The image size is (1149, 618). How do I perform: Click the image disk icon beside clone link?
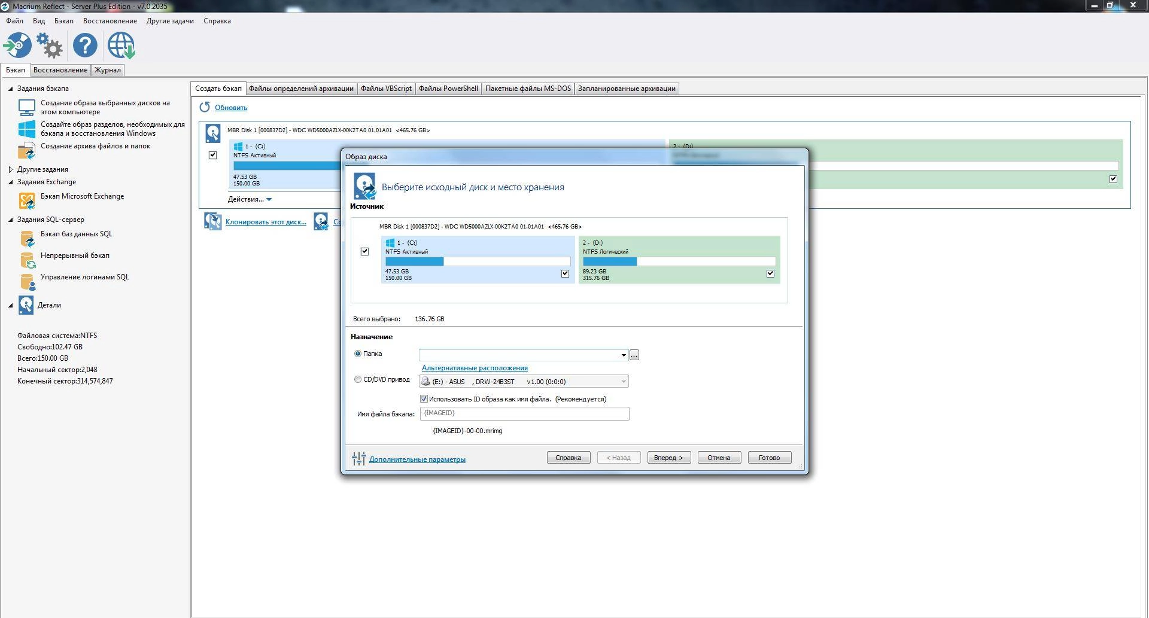pos(321,221)
